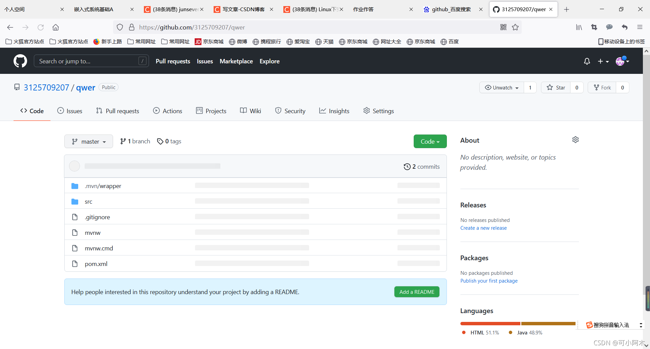The height and width of the screenshot is (349, 650).
Task: Open the Firefox library icon
Action: coord(579,27)
